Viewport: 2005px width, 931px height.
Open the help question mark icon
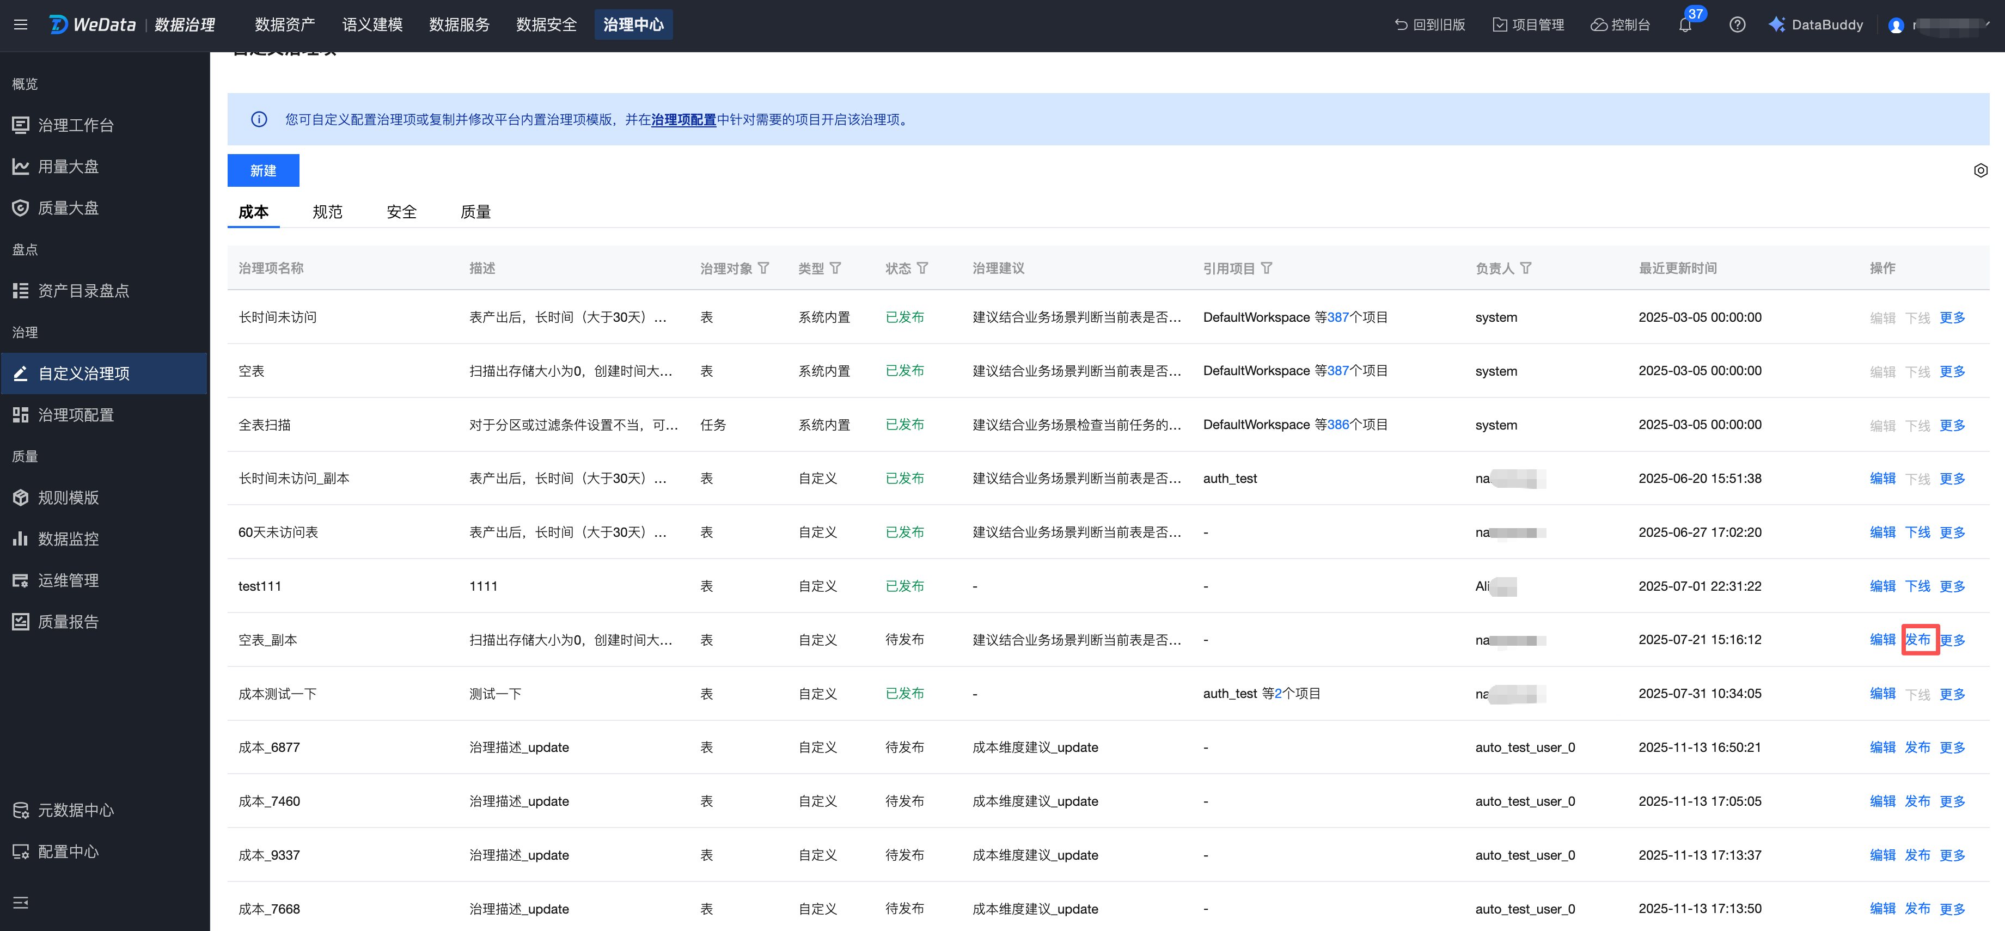click(x=1737, y=25)
